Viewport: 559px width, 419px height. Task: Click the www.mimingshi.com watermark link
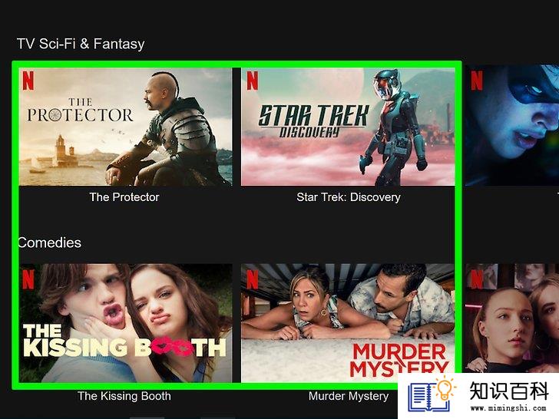508,408
